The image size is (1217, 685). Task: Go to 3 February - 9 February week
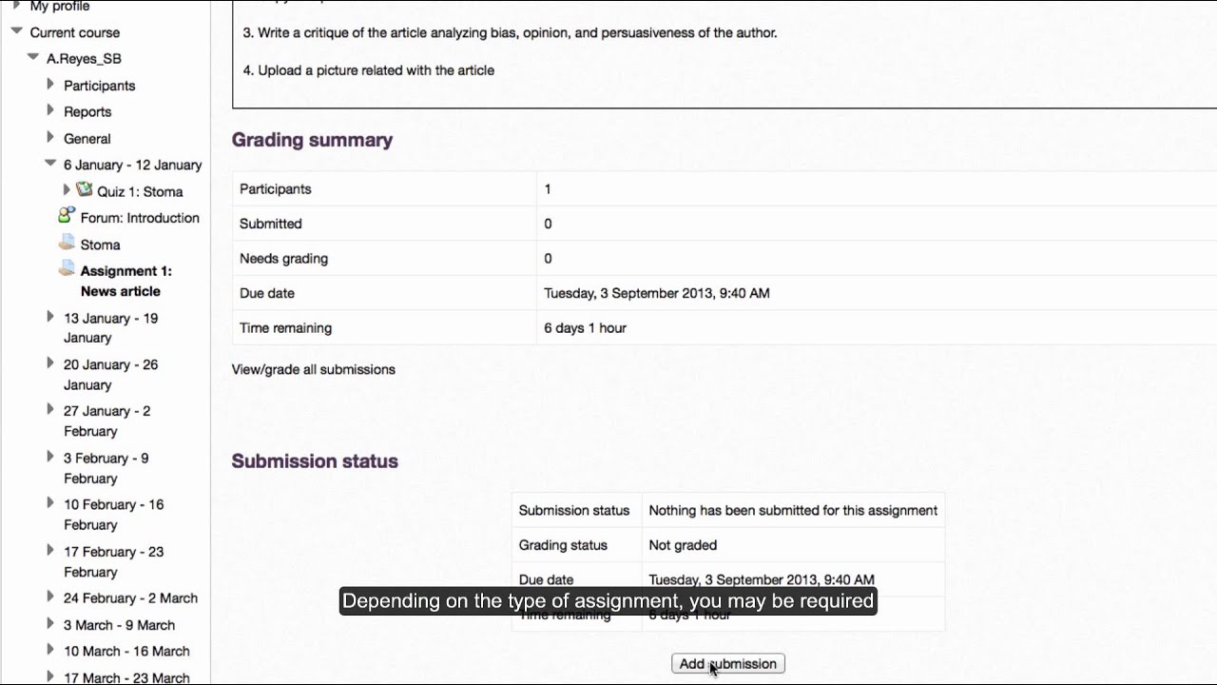pyautogui.click(x=106, y=468)
